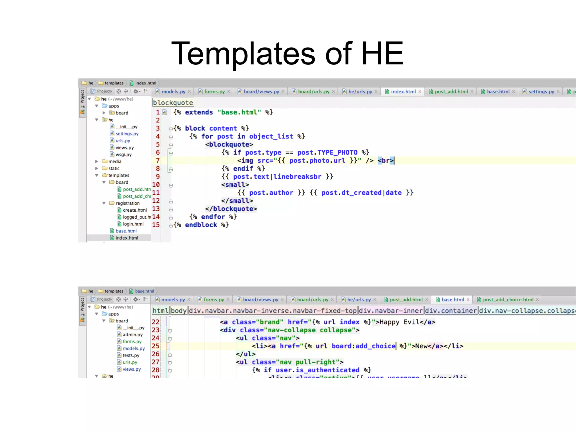576x432 pixels.
Task: Toggle the vertical 1: Project tool window in bottom IDE
Action: coord(82,311)
